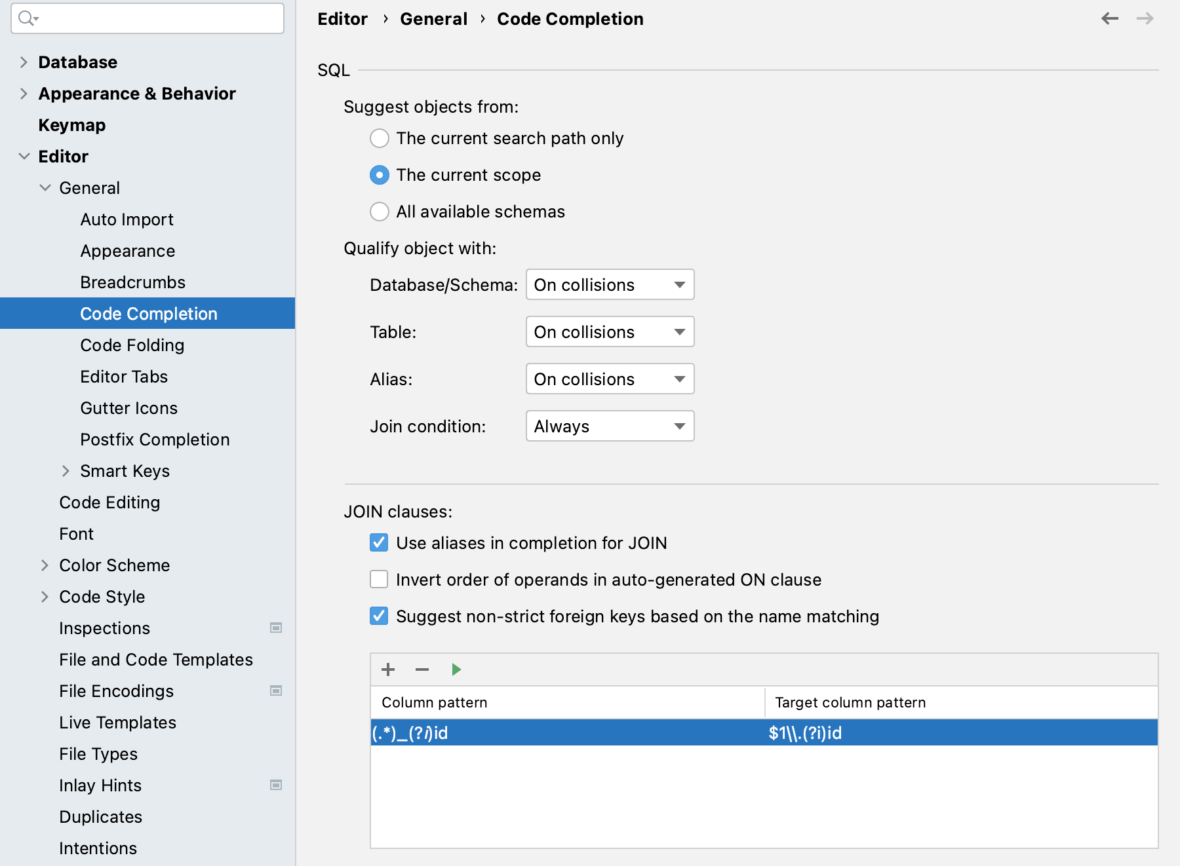Uncheck Use aliases in completion for JOIN

(379, 542)
